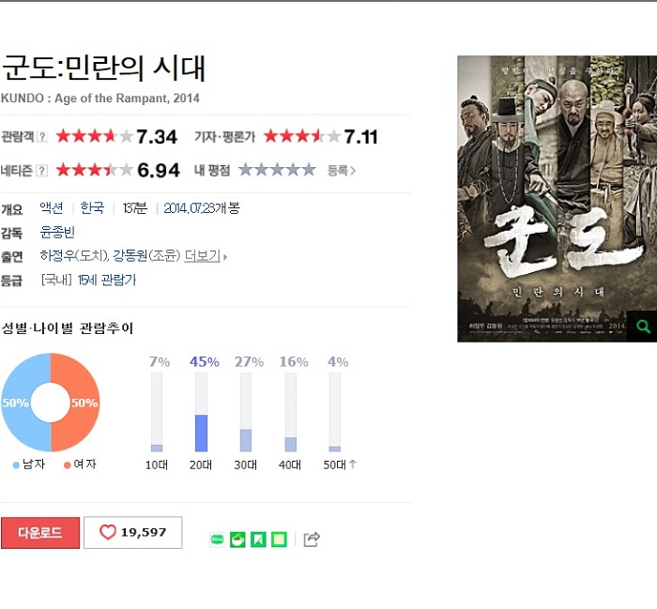Click the green bookmark share icon
Image resolution: width=657 pixels, height=609 pixels.
click(258, 540)
